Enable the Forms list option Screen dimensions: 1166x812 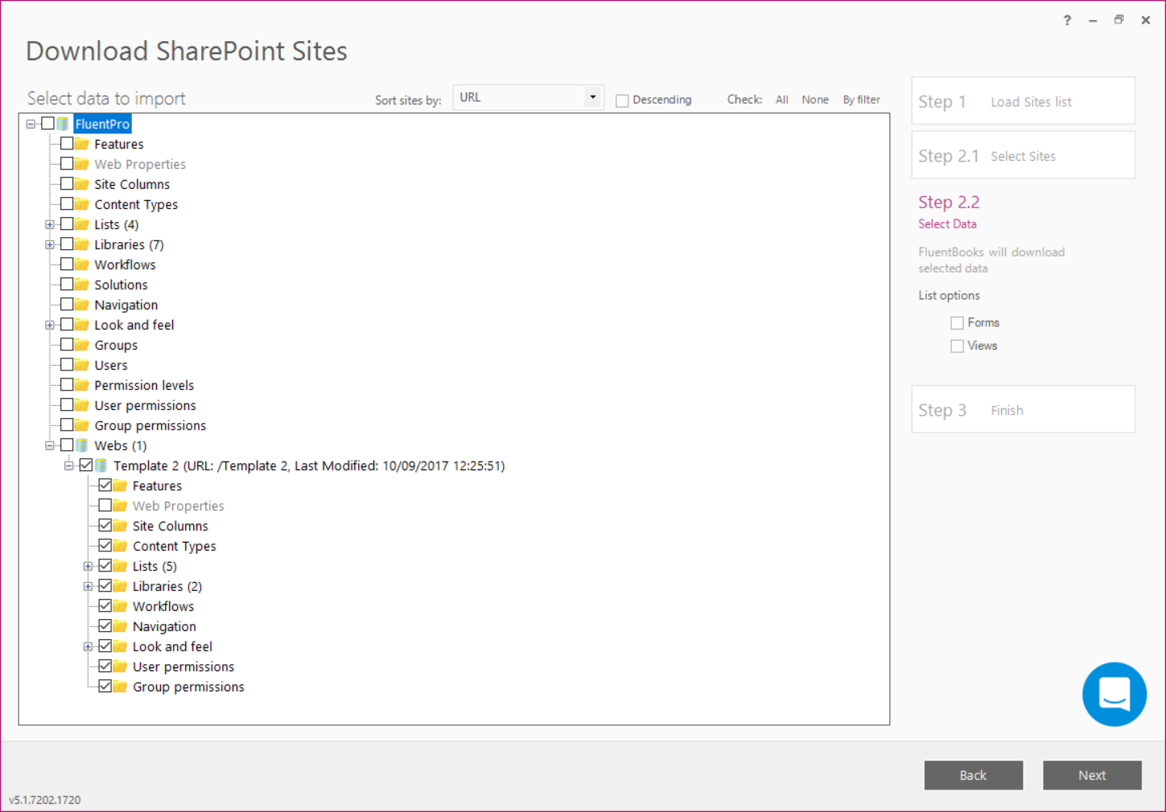pos(957,323)
